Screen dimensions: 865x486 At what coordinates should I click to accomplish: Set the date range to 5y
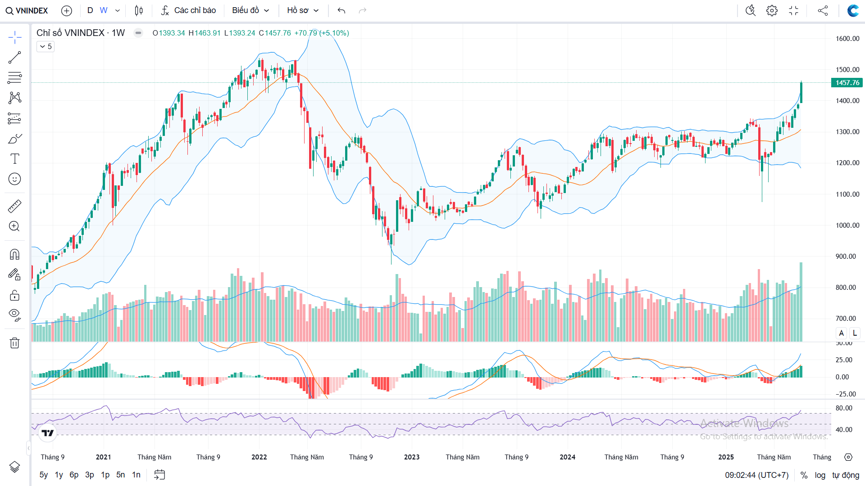(x=43, y=475)
